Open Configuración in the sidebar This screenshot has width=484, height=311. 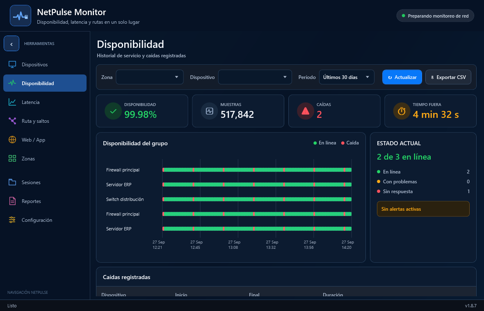[x=45, y=220]
